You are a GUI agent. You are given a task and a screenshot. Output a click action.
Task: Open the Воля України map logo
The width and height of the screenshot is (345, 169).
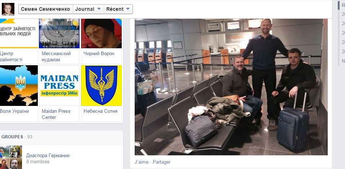[x=19, y=86]
